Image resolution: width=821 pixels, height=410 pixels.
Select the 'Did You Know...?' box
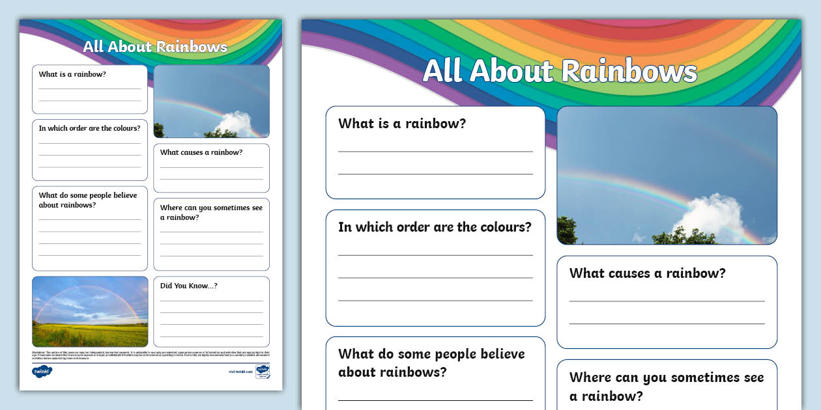pos(211,311)
